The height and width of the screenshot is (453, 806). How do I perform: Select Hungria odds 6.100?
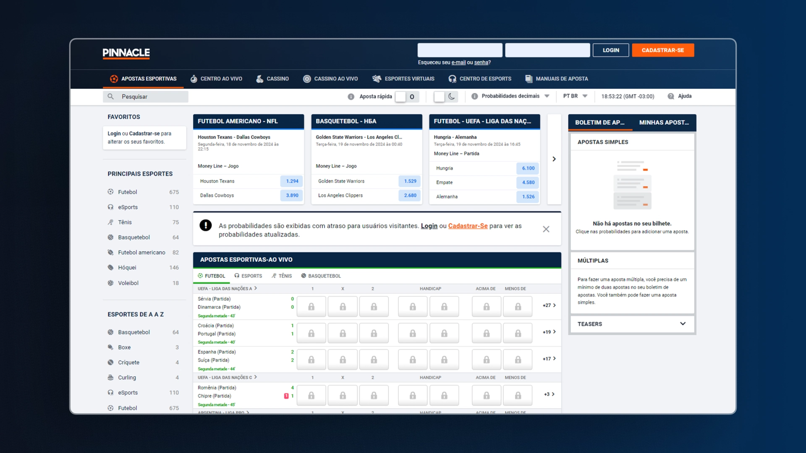click(528, 168)
